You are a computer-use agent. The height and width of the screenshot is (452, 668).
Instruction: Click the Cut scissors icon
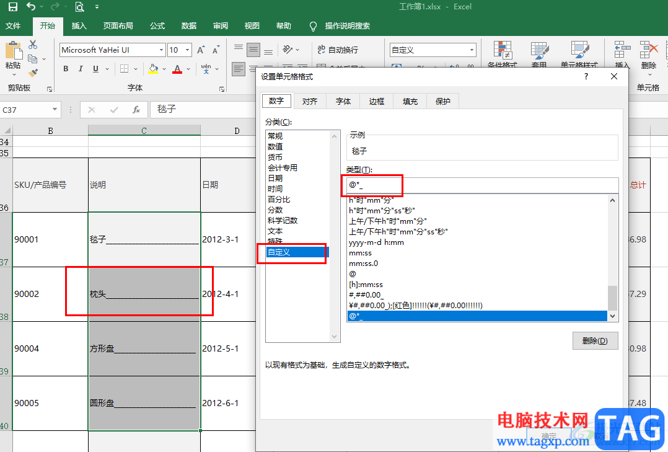click(33, 45)
